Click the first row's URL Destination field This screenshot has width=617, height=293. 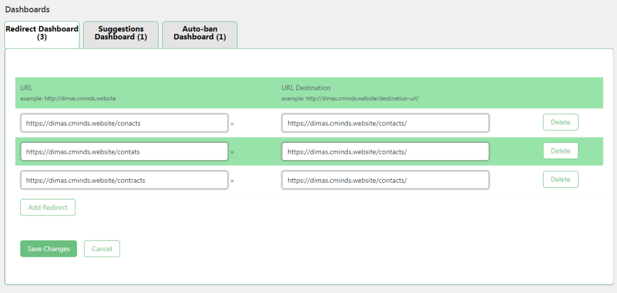[385, 123]
